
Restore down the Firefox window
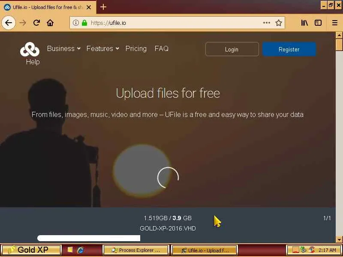click(331, 5)
